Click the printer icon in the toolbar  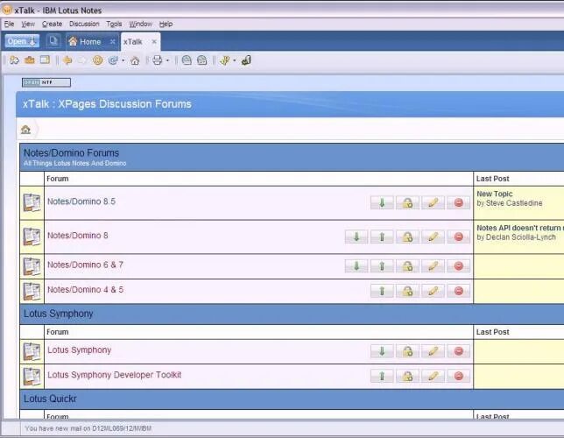click(157, 60)
